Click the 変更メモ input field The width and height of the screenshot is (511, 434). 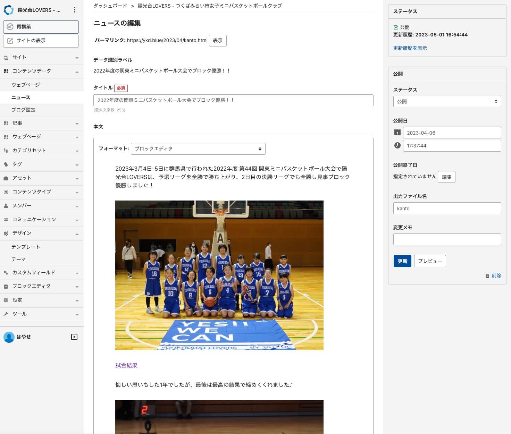click(x=447, y=239)
